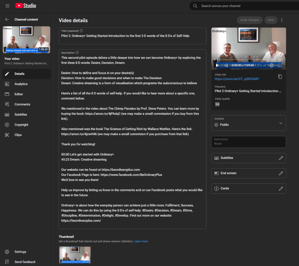This screenshot has height=266, width=299.
Task: Click the Your video label
Action: 12,59
